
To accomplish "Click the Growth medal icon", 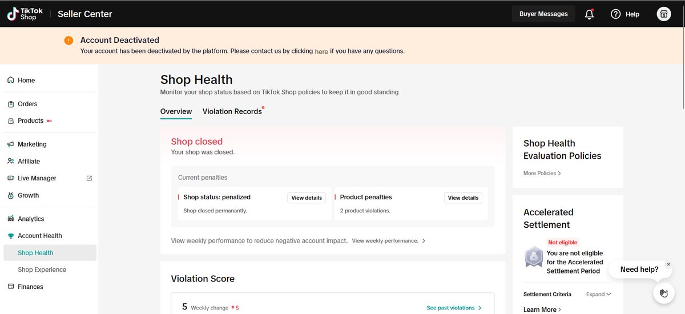I will click(x=11, y=195).
